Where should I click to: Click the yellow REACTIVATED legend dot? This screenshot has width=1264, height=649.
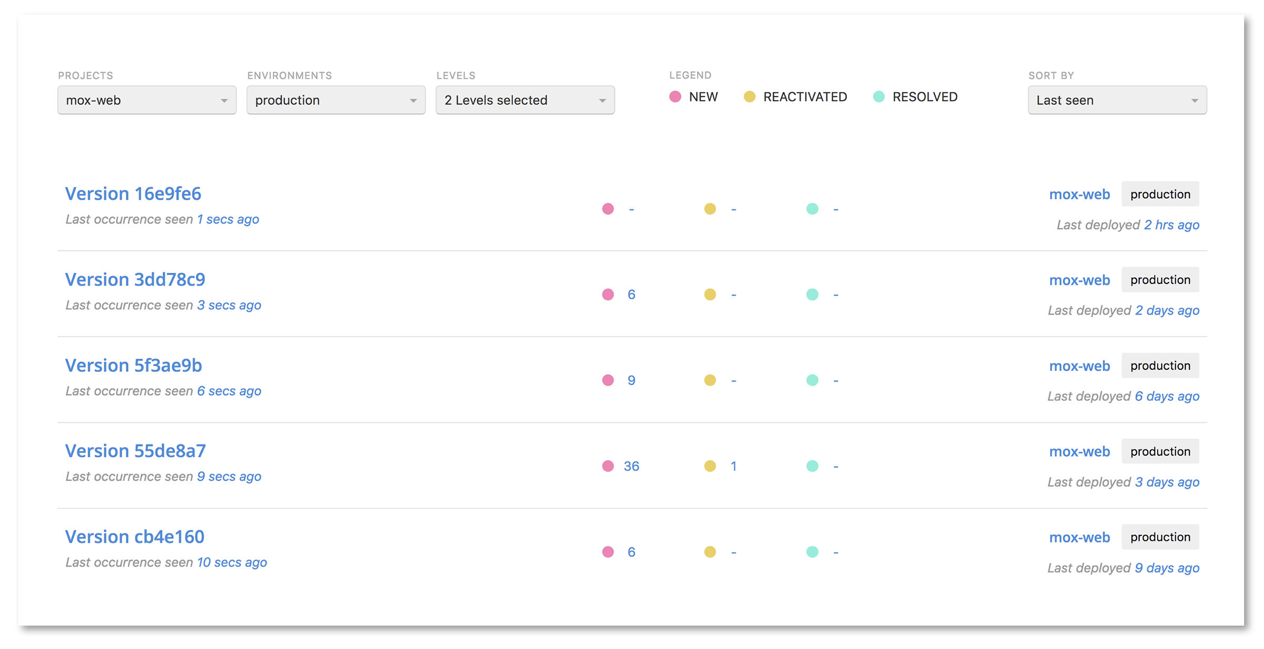point(749,97)
